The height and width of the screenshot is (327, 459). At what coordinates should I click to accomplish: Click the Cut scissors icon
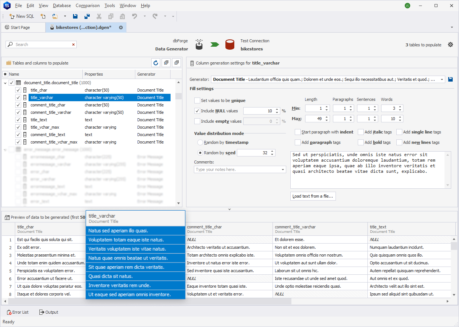(99, 16)
